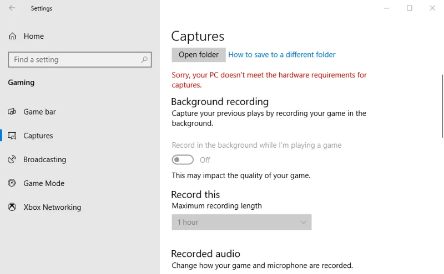
Task: Click the Home house icon
Action: pos(12,36)
